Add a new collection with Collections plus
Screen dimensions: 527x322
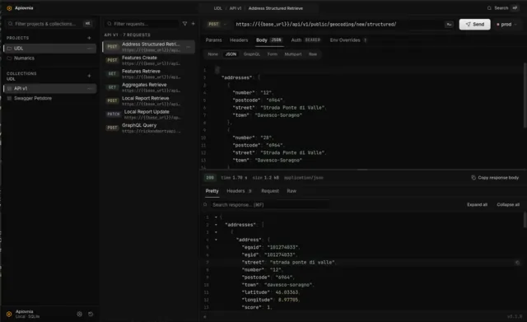pyautogui.click(x=89, y=76)
